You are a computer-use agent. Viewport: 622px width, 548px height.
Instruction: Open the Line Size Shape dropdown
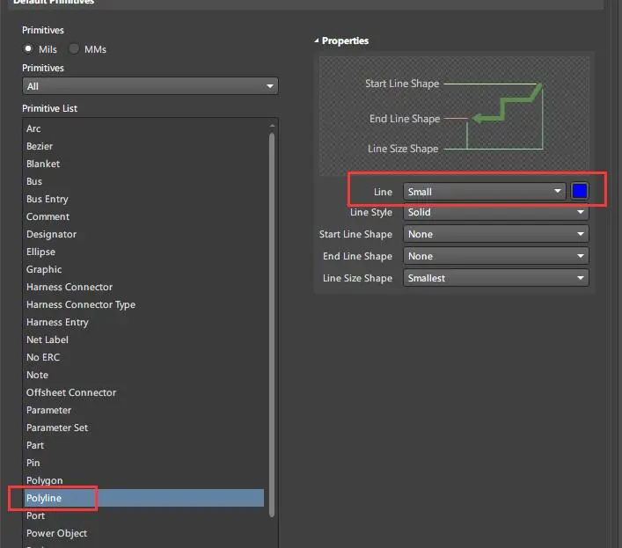pyautogui.click(x=495, y=278)
